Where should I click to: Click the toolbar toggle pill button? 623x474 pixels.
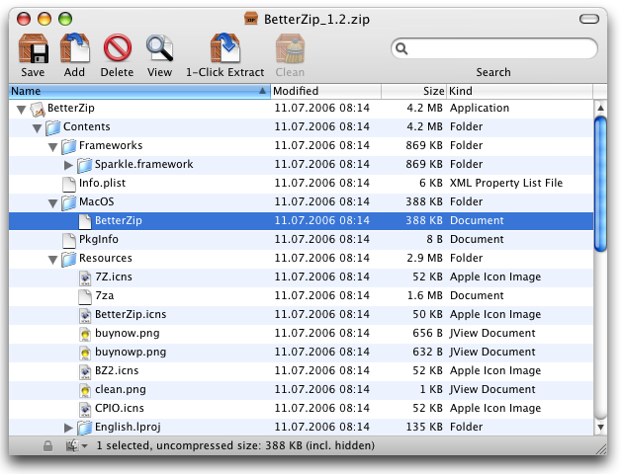pyautogui.click(x=588, y=19)
